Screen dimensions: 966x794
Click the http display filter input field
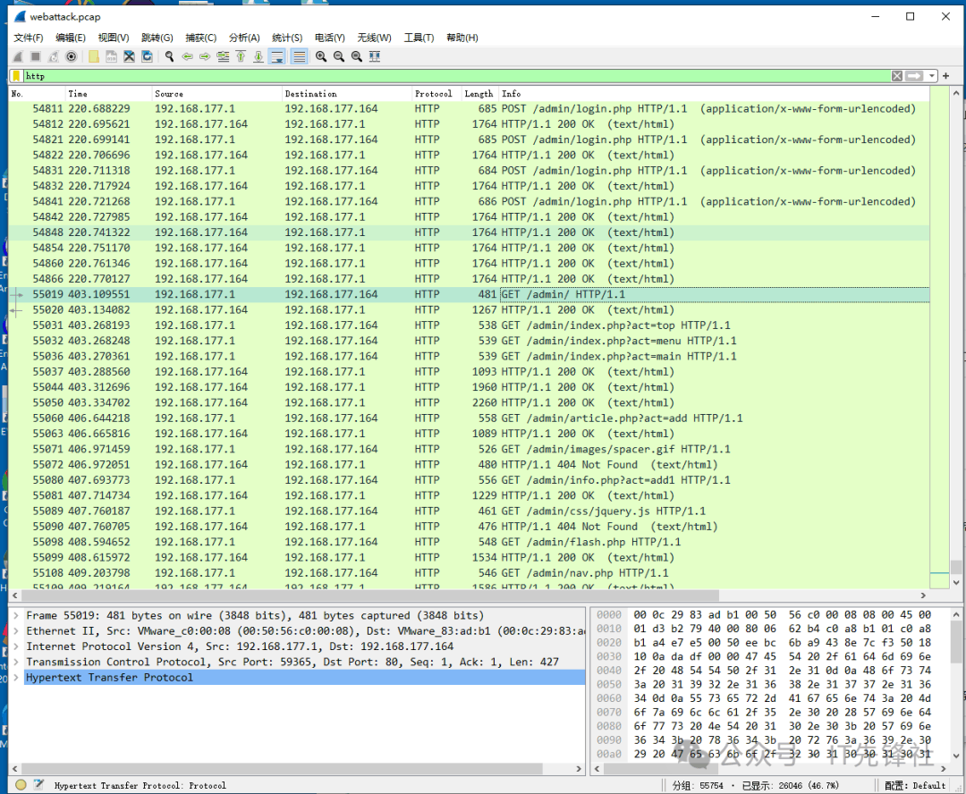tap(447, 76)
